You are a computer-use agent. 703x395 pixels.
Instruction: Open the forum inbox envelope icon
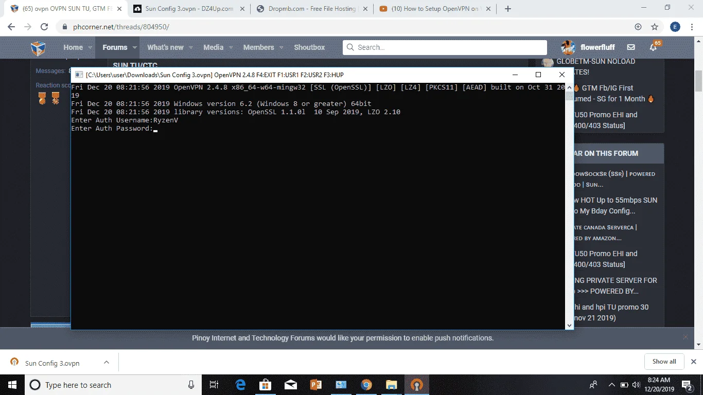click(631, 47)
